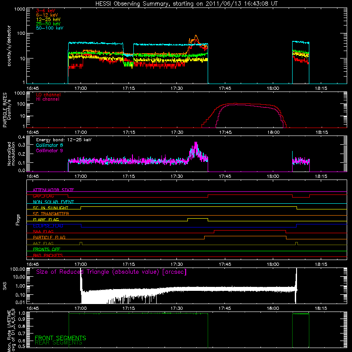The height and width of the screenshot is (352, 352).
Task: Click the SC_IN_SUNLIGHT flag label
Action: tap(51, 208)
